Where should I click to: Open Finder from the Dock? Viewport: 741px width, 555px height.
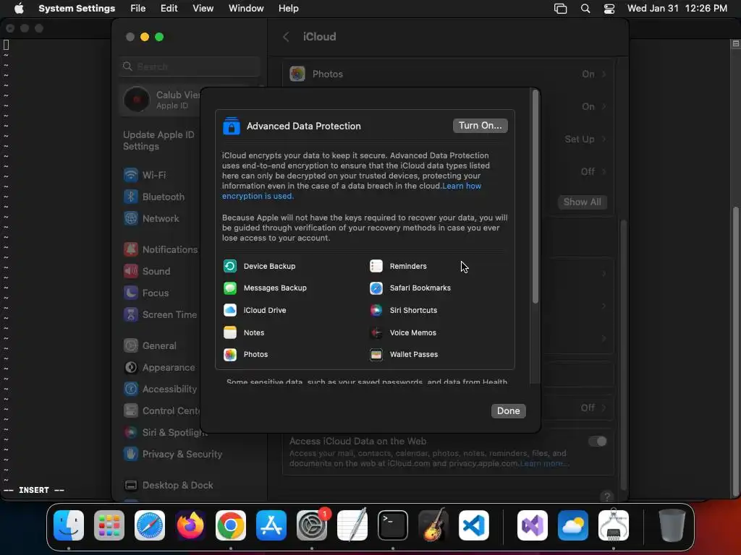pos(69,525)
